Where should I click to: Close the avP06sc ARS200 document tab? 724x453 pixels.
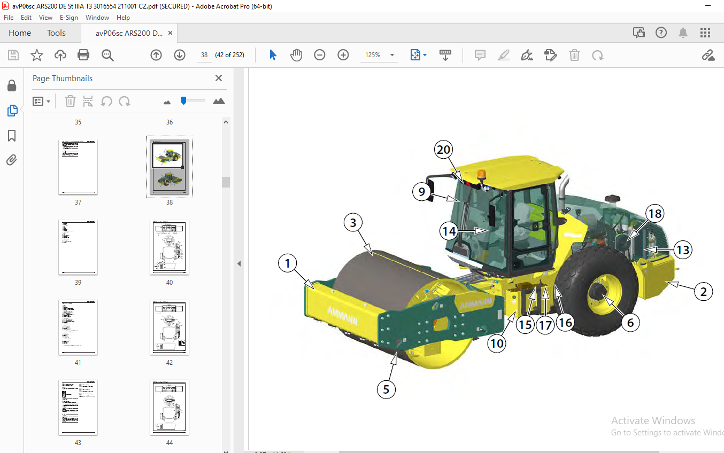pos(171,33)
